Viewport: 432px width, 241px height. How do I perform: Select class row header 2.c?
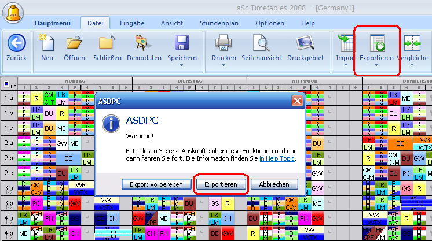[x=9, y=173]
